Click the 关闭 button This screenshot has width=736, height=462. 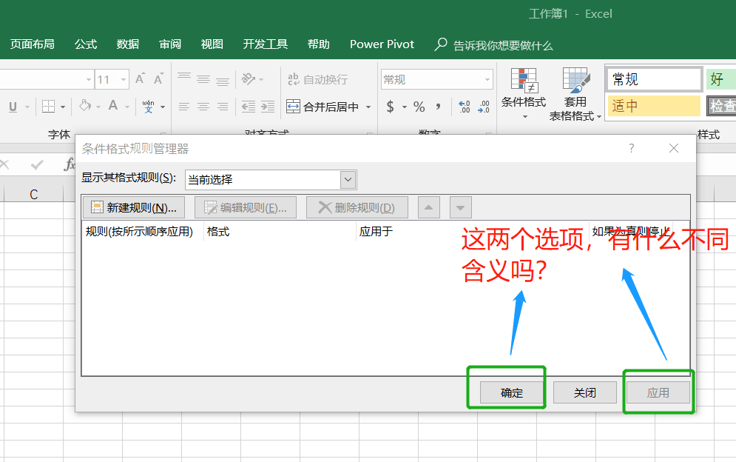585,392
